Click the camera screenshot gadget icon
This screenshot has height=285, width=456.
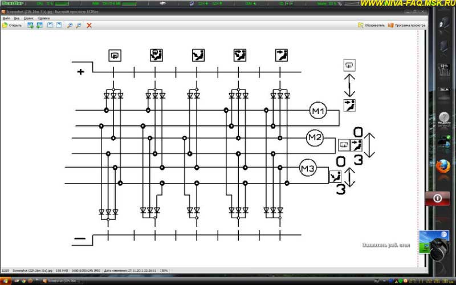click(434, 245)
